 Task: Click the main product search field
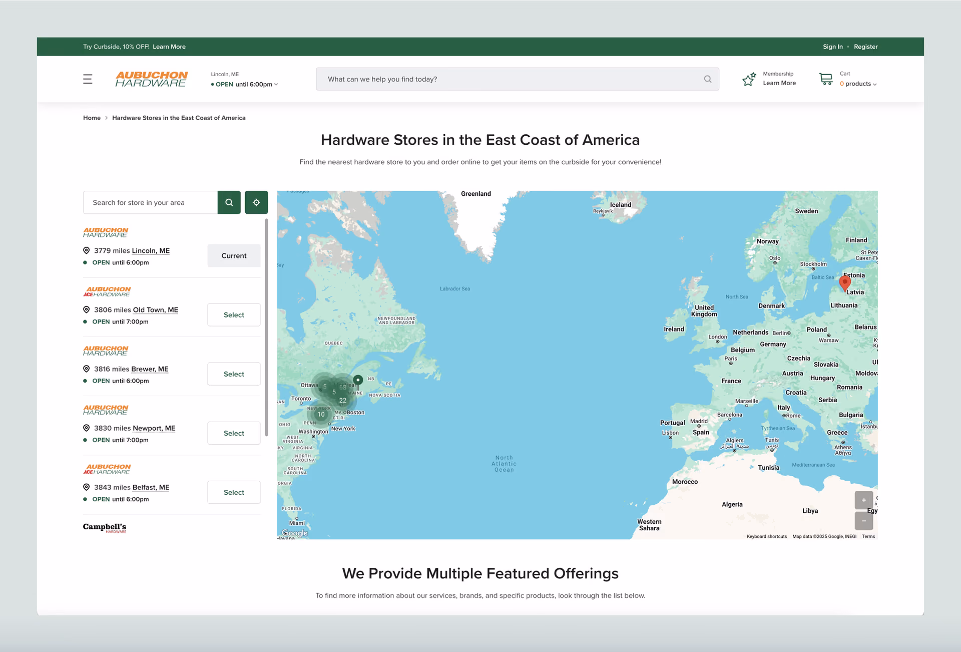tap(518, 79)
